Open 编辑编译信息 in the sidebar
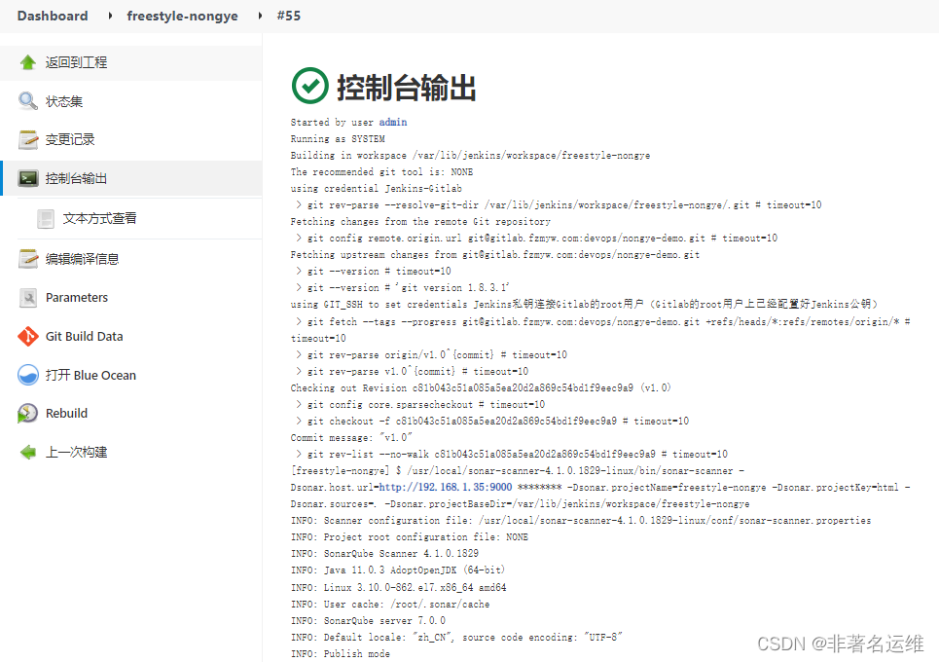This screenshot has width=939, height=662. coord(82,259)
